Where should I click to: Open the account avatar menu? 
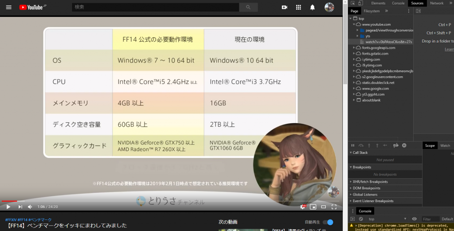coord(329,7)
